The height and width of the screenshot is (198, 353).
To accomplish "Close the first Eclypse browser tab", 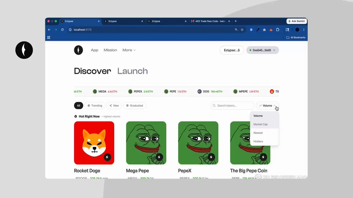I will pyautogui.click(x=99, y=21).
